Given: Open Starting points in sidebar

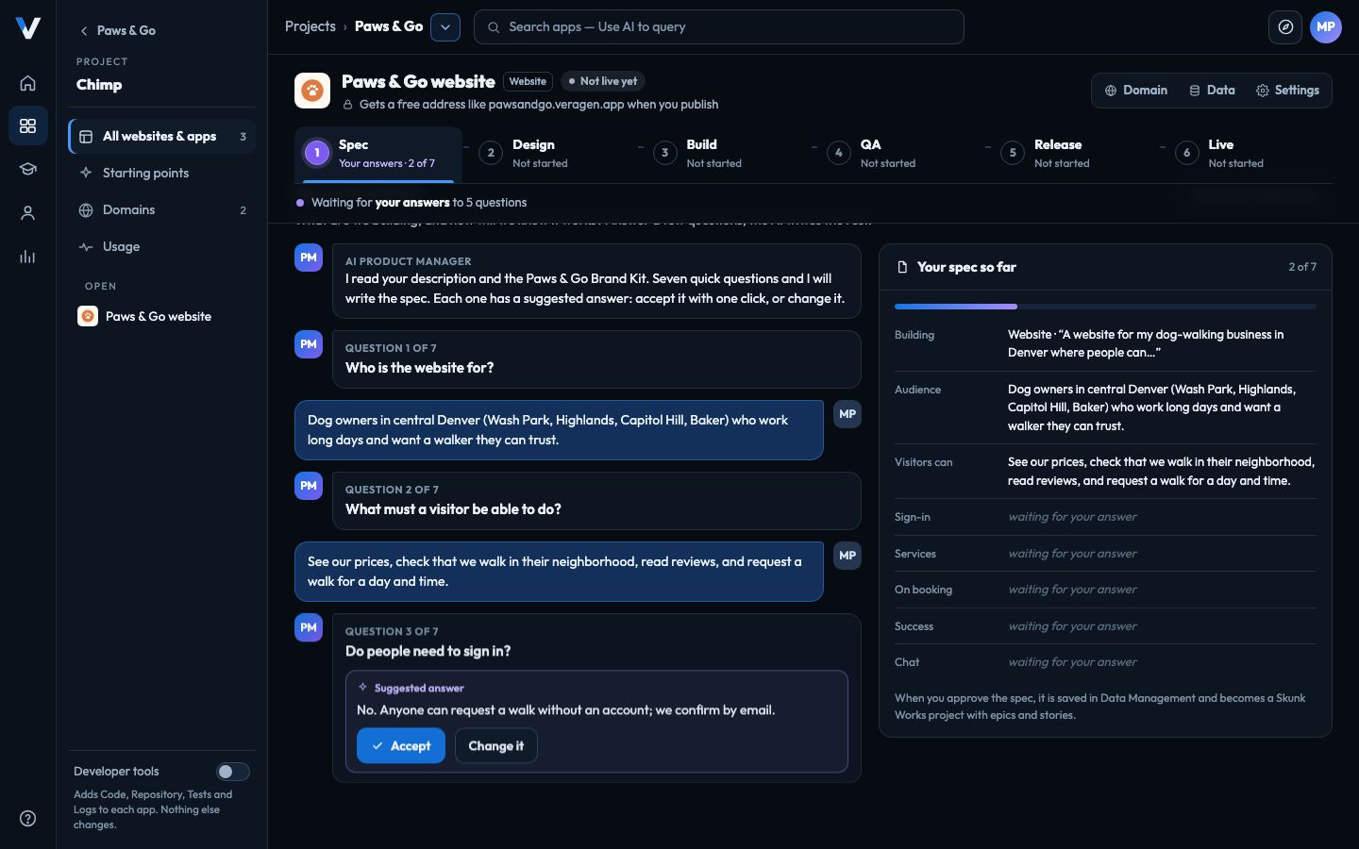Looking at the screenshot, I should click(162, 173).
